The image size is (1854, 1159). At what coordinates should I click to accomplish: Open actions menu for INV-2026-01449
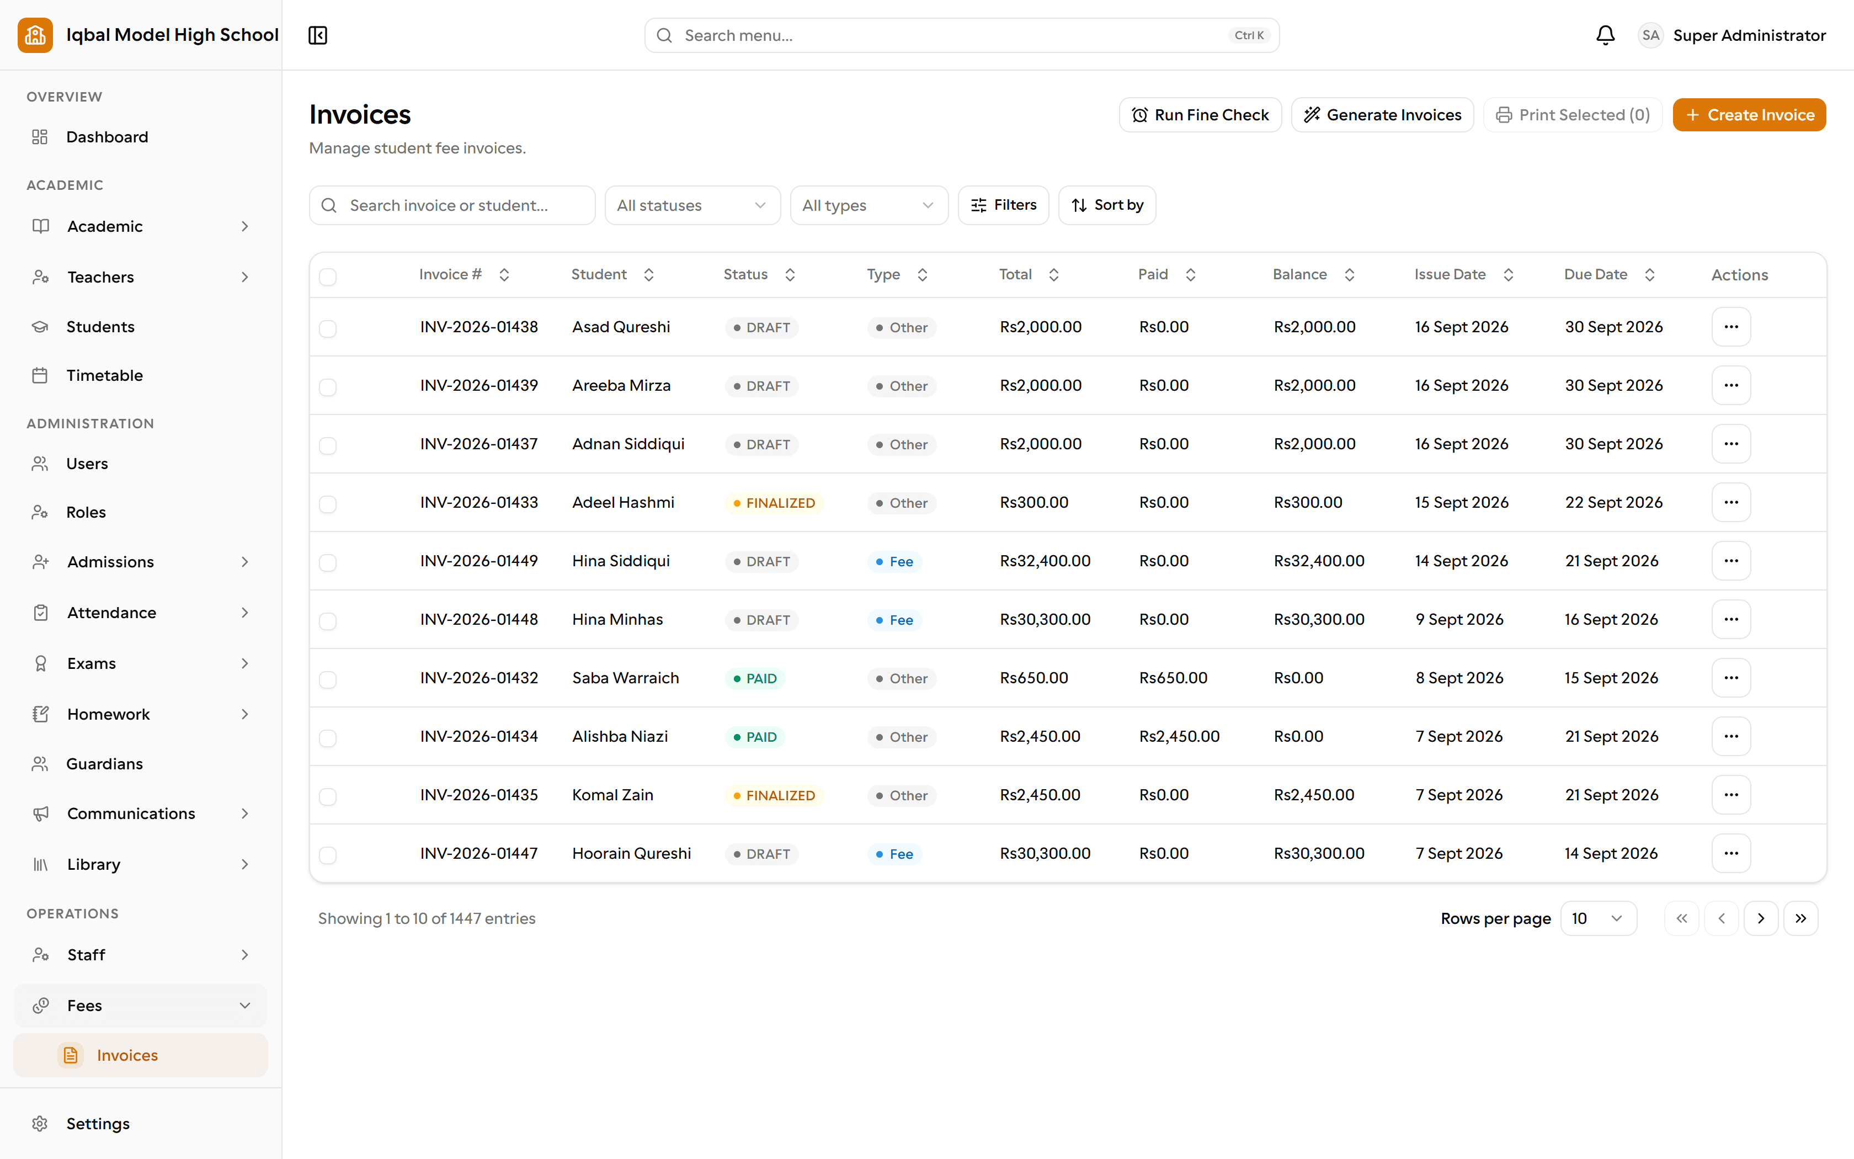coord(1730,561)
